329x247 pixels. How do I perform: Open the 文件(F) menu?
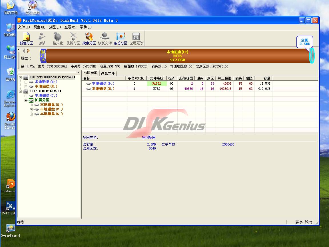pyautogui.click(x=24, y=27)
